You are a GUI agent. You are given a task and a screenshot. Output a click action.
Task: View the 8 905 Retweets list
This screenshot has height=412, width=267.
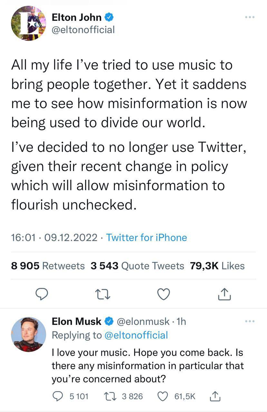point(48,266)
